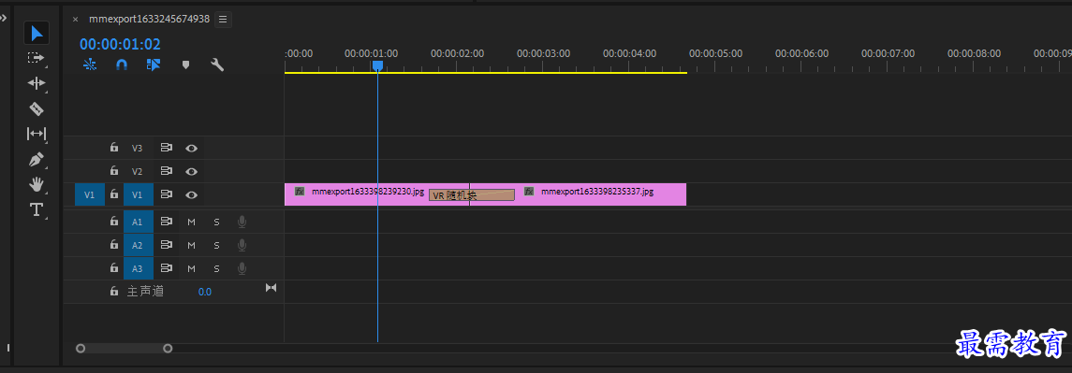Select the Selection arrow tool
The height and width of the screenshot is (373, 1072).
[x=37, y=32]
